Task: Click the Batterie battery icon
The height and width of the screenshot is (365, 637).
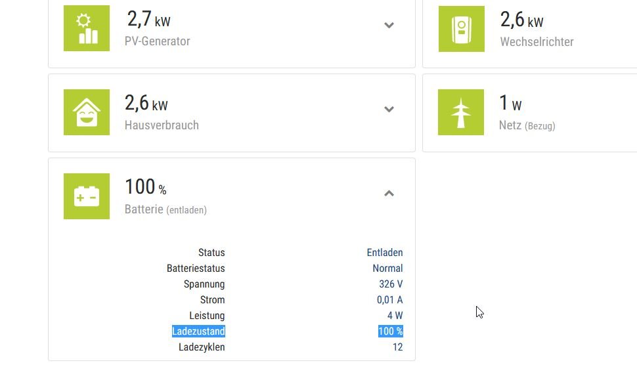Action: point(87,196)
